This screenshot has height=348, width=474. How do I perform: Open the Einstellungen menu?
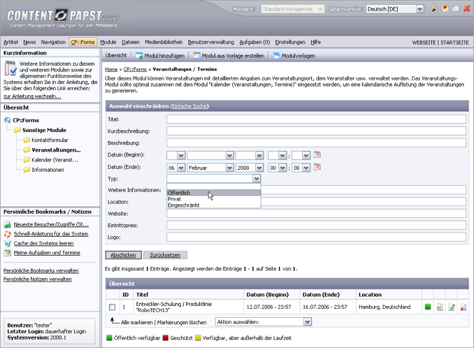click(290, 42)
